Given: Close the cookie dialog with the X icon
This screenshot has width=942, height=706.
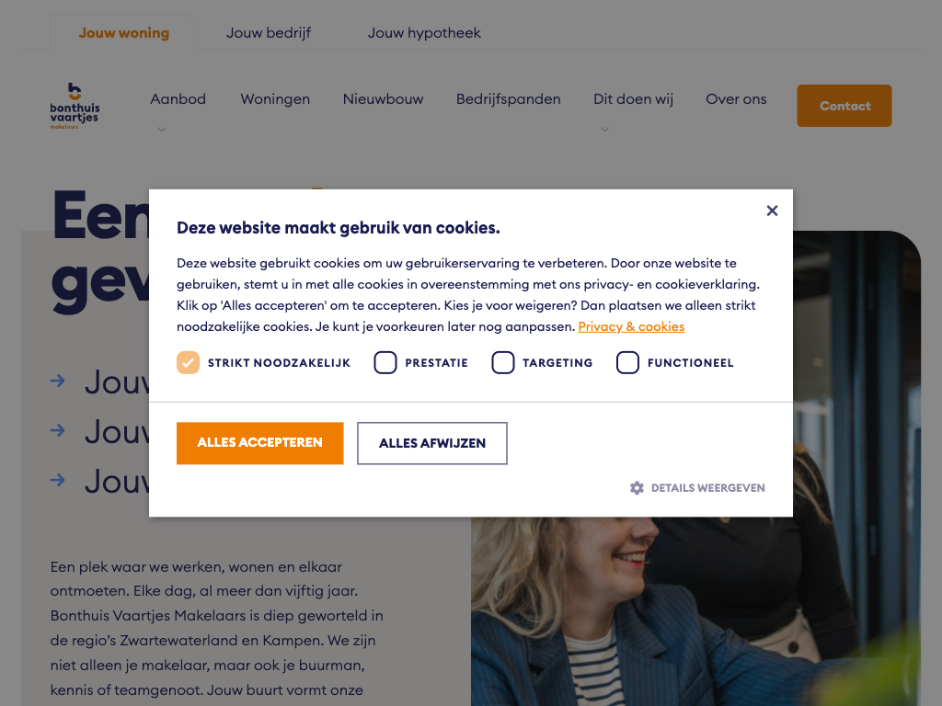Looking at the screenshot, I should 772,211.
